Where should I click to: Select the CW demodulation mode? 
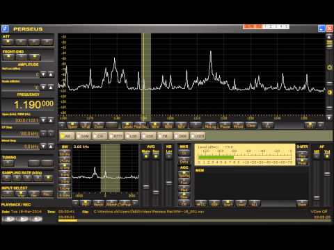click(x=100, y=136)
